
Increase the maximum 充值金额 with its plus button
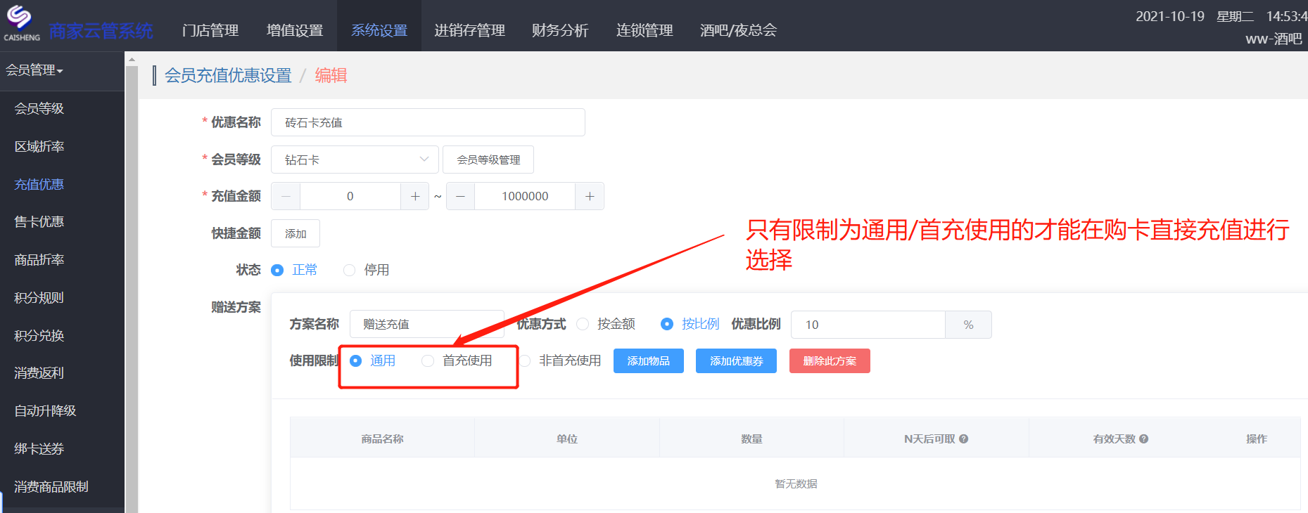point(590,196)
